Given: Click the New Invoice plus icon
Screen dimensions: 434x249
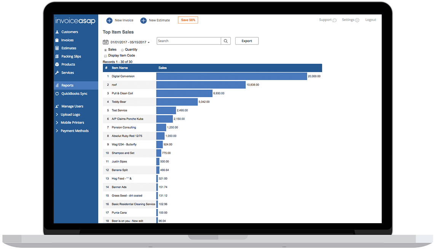Looking at the screenshot, I should [109, 20].
